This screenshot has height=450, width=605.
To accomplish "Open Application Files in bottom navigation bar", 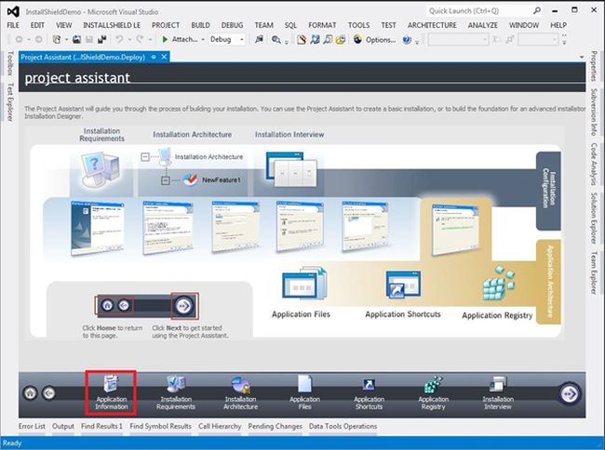I will 304,393.
